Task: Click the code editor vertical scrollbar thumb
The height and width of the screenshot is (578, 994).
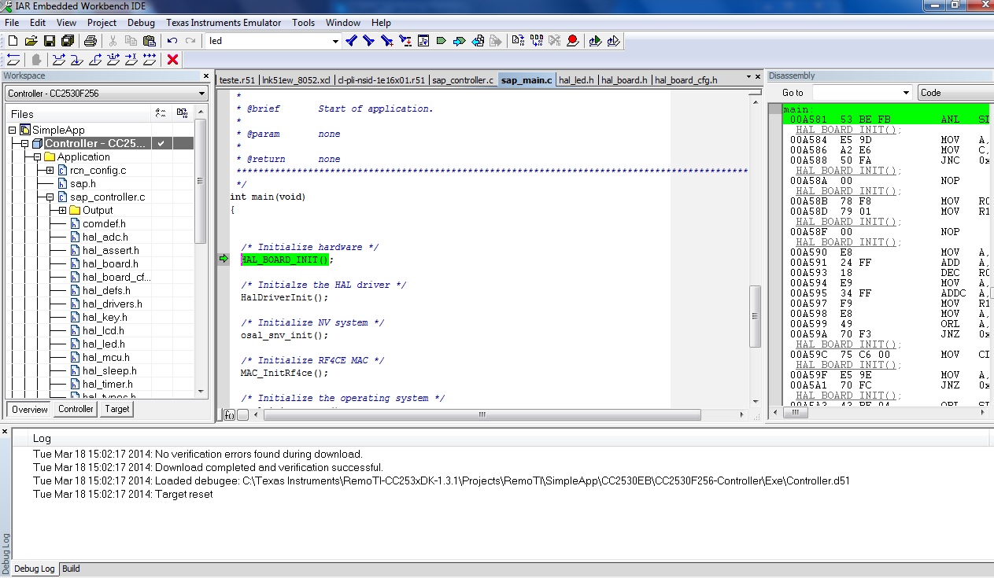Action: 755,316
